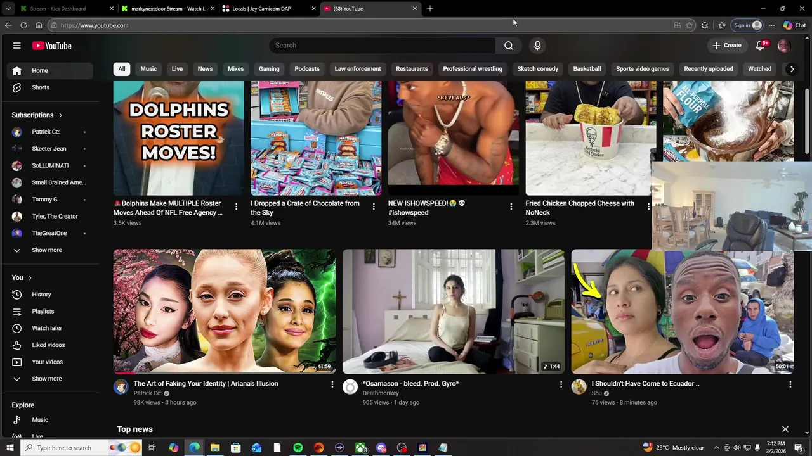Image resolution: width=812 pixels, height=456 pixels.
Task: Select the Music filter chip
Action: pyautogui.click(x=148, y=69)
